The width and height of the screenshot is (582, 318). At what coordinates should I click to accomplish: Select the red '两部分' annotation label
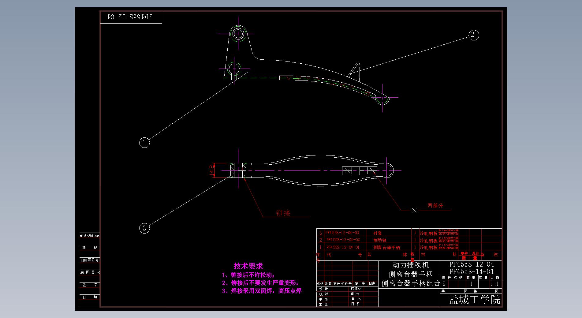[x=435, y=206]
